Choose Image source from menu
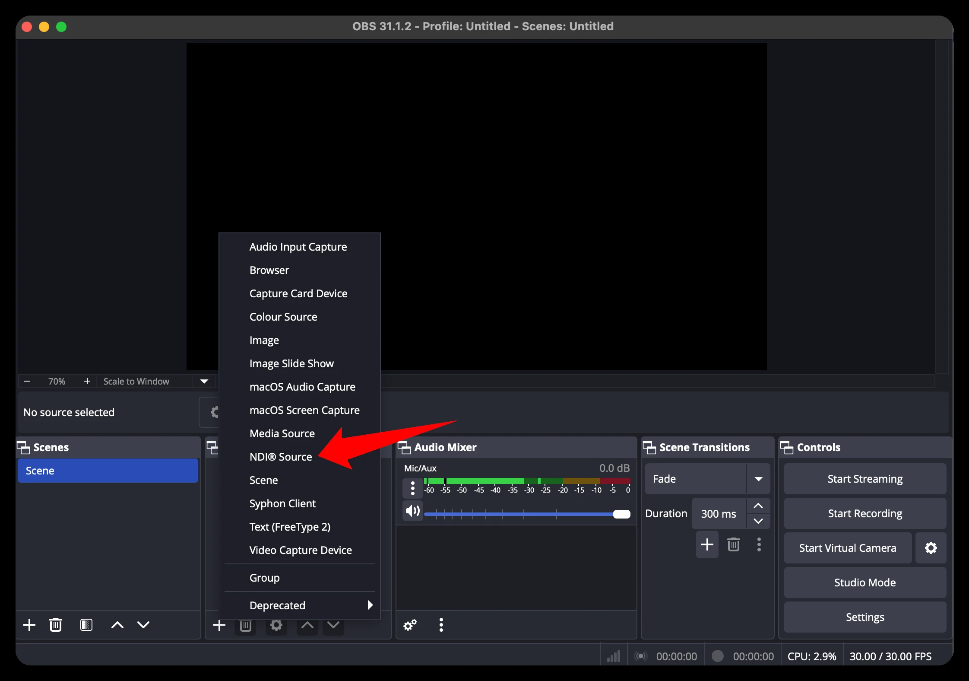The image size is (969, 681). 300,340
